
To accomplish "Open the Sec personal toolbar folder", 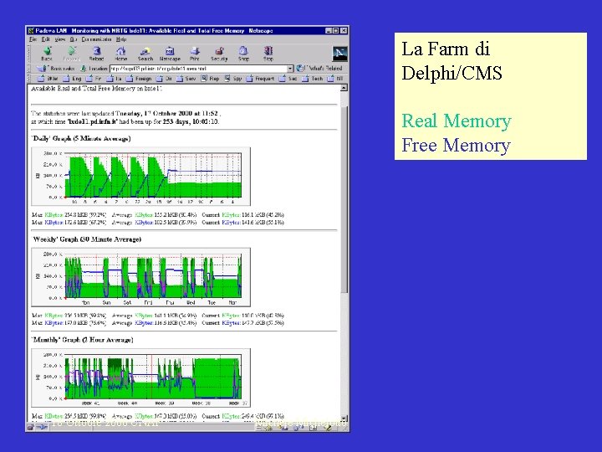I will click(288, 79).
